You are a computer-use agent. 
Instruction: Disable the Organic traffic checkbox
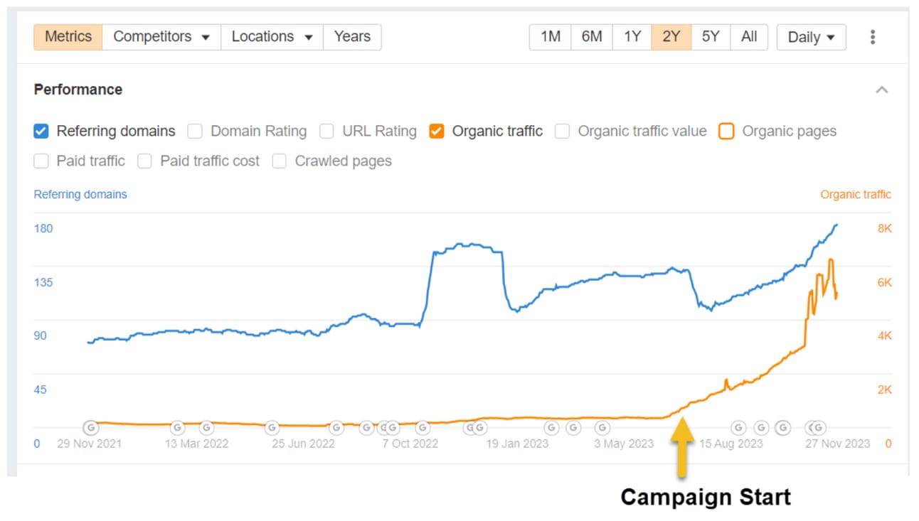[437, 131]
